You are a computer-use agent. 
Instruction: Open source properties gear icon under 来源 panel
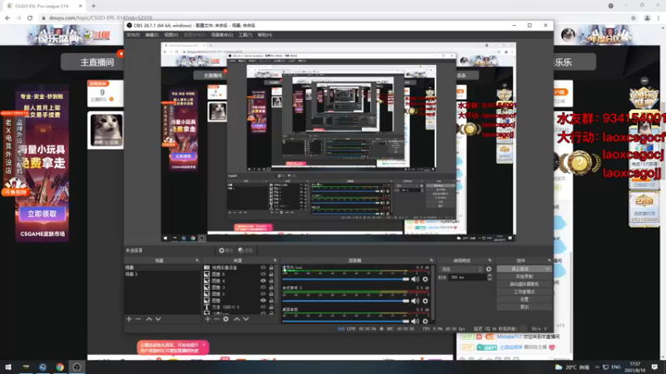[x=226, y=319]
